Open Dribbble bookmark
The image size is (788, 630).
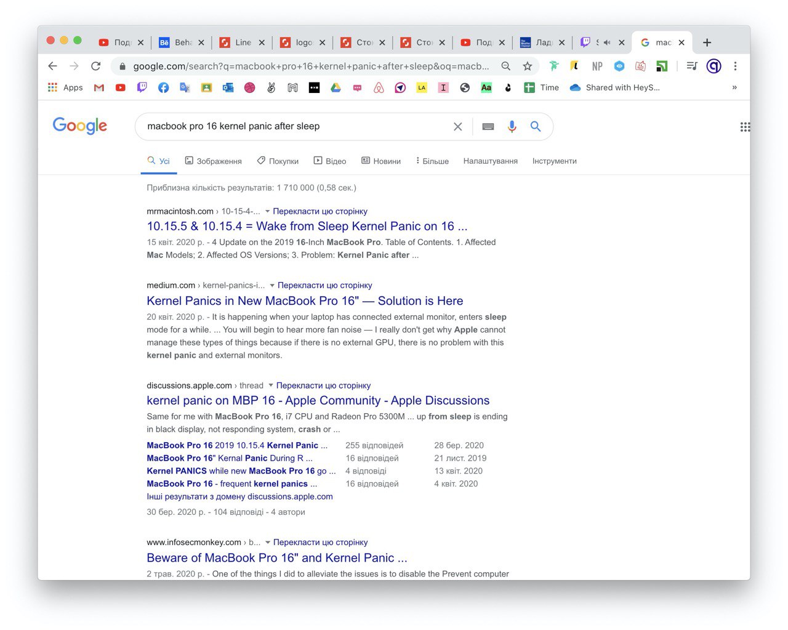pyautogui.click(x=249, y=87)
